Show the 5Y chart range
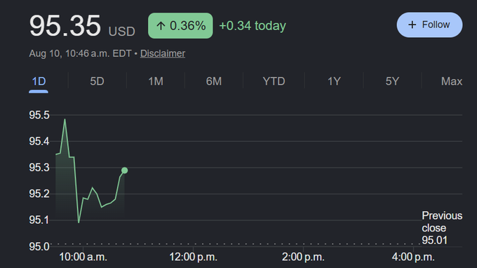477x268 pixels. pos(392,81)
